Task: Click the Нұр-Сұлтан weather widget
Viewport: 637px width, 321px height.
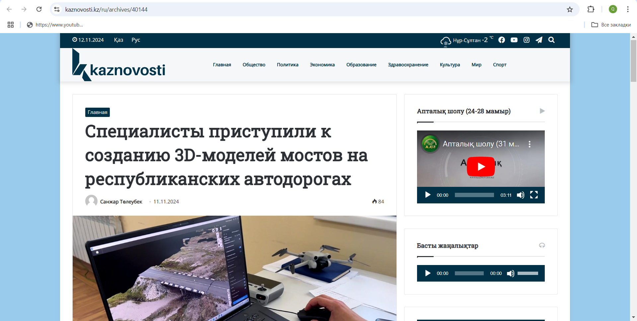Action: [466, 40]
